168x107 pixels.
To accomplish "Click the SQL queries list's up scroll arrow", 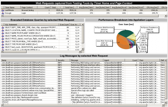I will tap(83, 25).
